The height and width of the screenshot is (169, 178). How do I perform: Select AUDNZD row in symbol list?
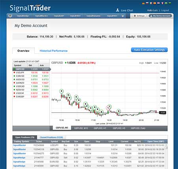[31, 83]
